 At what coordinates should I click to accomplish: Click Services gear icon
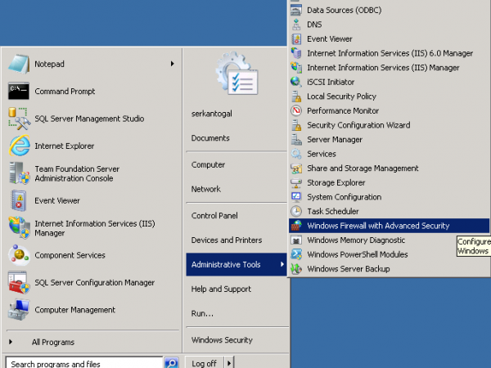coord(296,154)
